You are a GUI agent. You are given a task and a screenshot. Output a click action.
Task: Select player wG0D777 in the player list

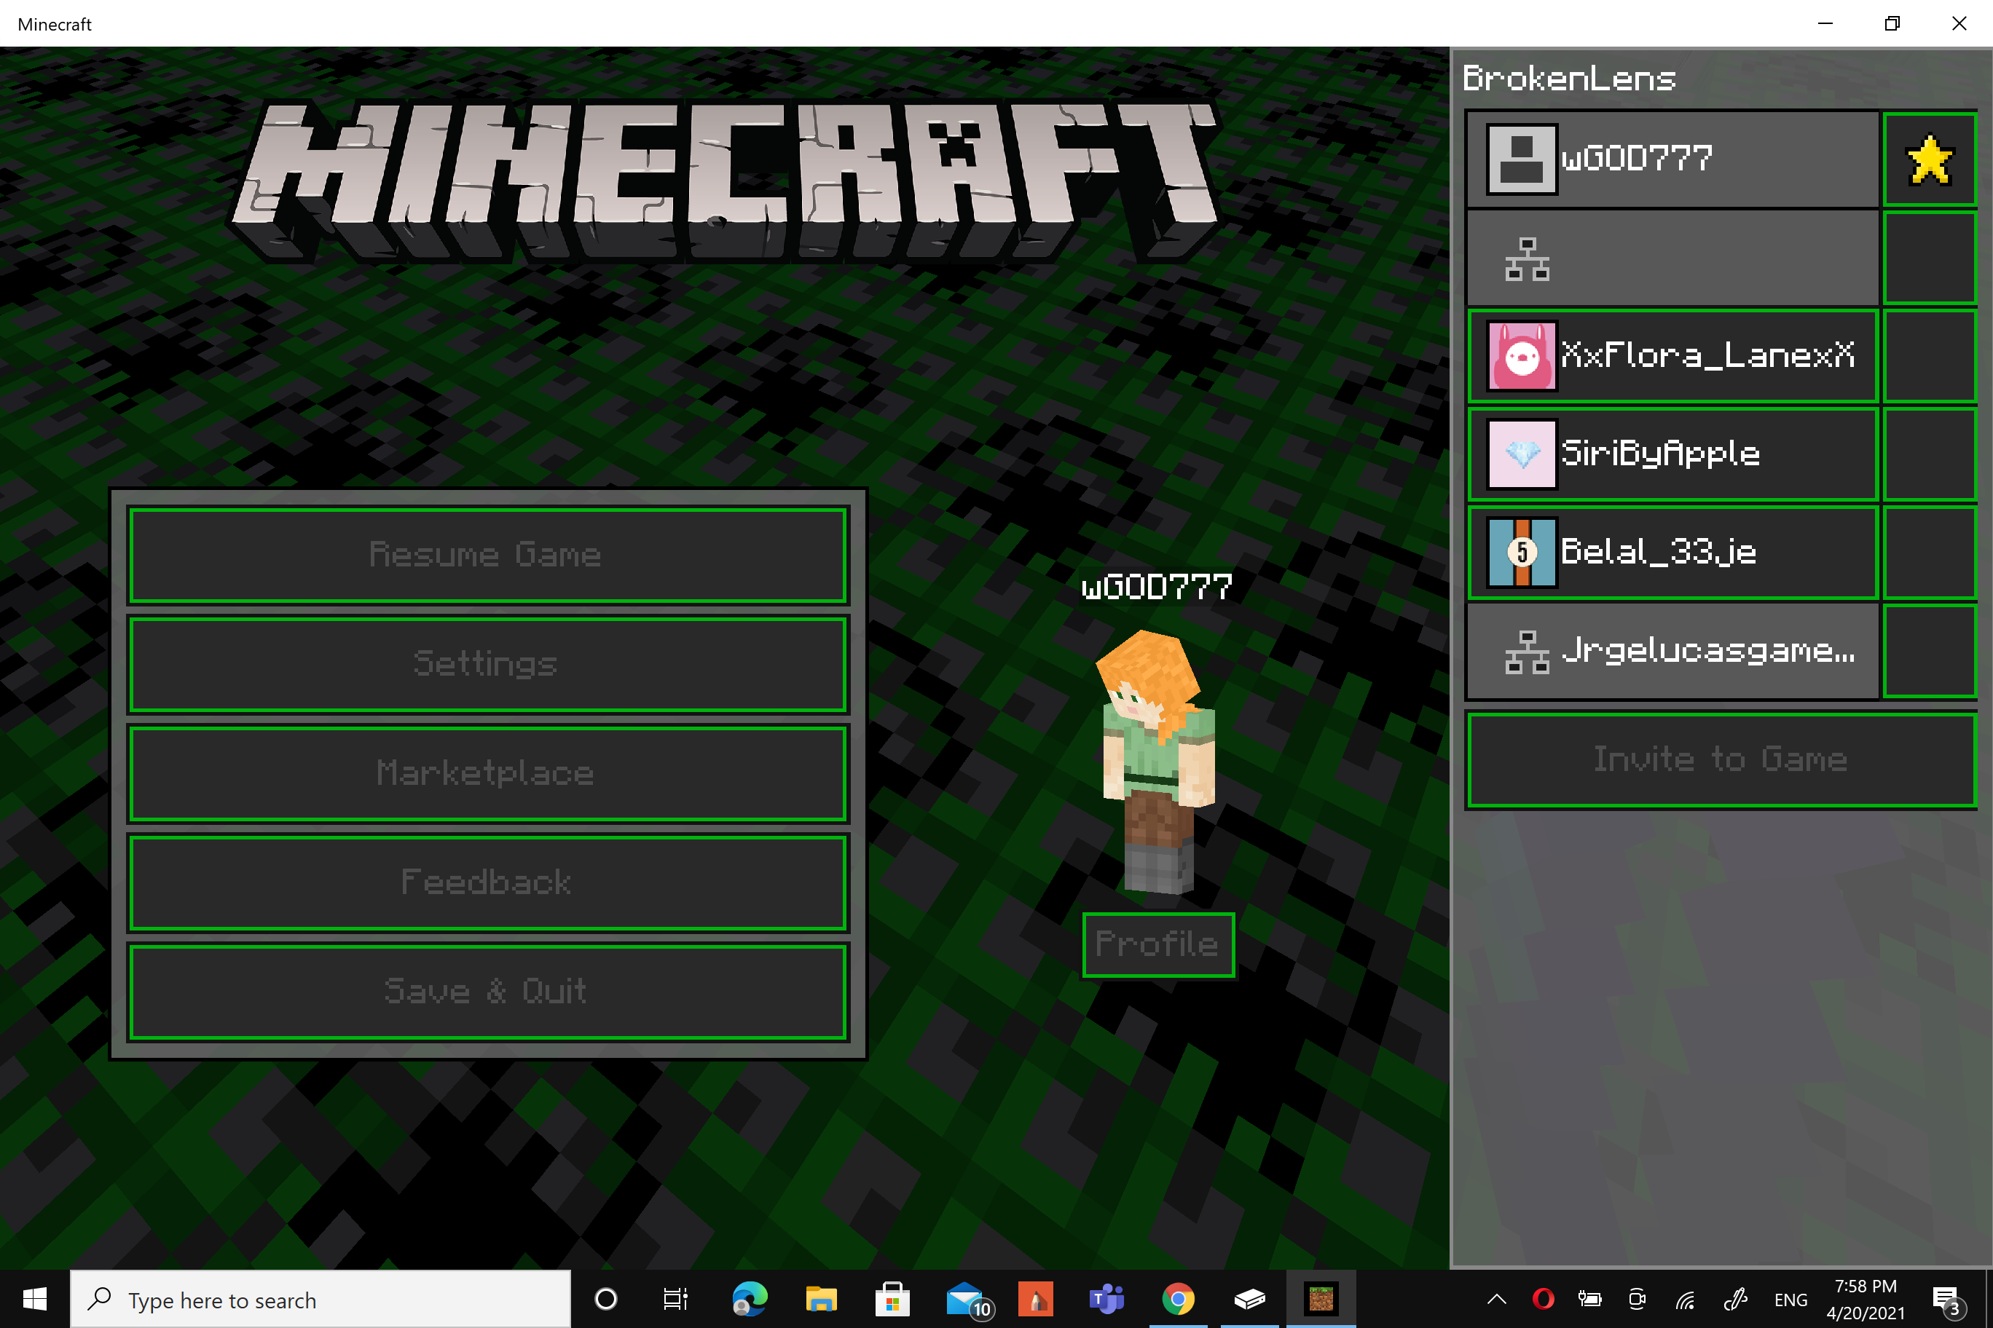[x=1672, y=159]
